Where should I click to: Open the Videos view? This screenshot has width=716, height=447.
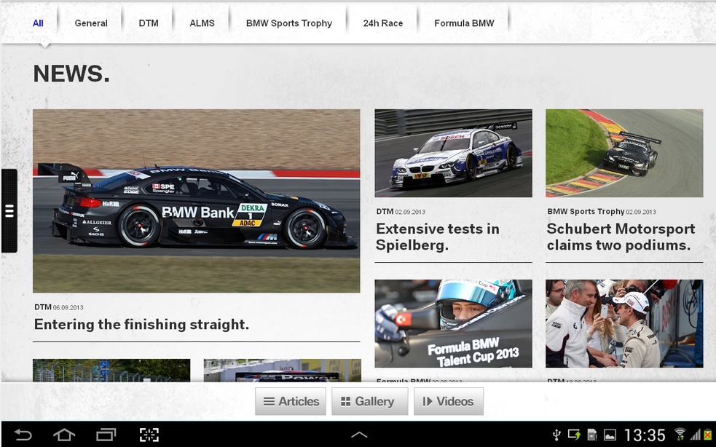tap(448, 401)
